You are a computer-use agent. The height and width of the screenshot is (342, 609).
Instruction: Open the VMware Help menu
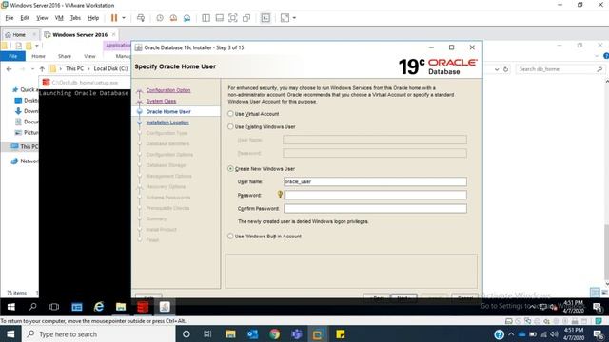click(x=93, y=18)
